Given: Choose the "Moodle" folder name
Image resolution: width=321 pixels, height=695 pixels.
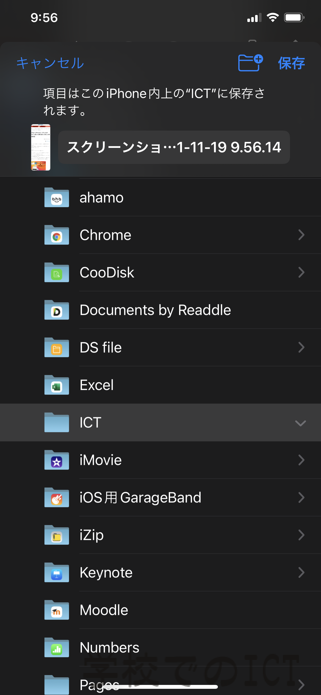Looking at the screenshot, I should coord(104,610).
